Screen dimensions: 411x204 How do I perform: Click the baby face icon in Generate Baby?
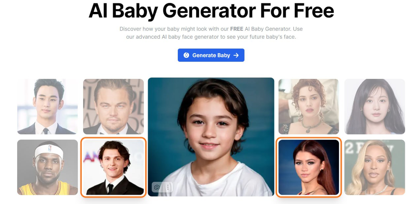(x=186, y=55)
